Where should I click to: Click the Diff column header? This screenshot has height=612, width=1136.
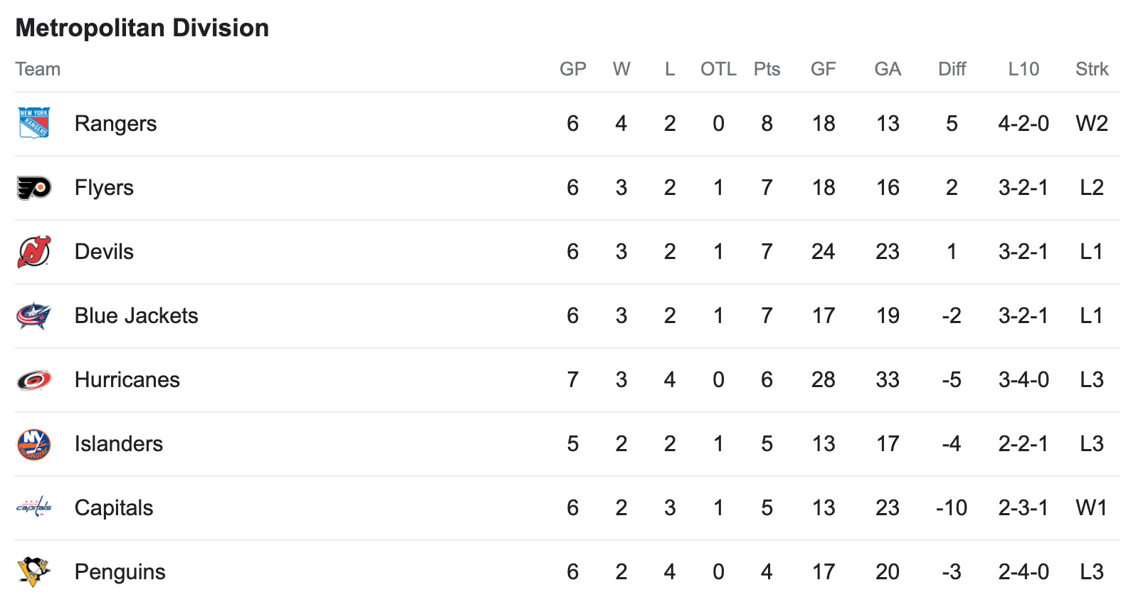click(x=952, y=69)
